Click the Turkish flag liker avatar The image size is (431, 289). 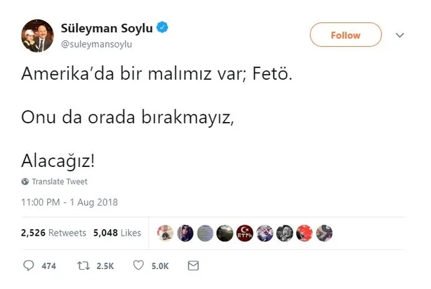click(244, 233)
